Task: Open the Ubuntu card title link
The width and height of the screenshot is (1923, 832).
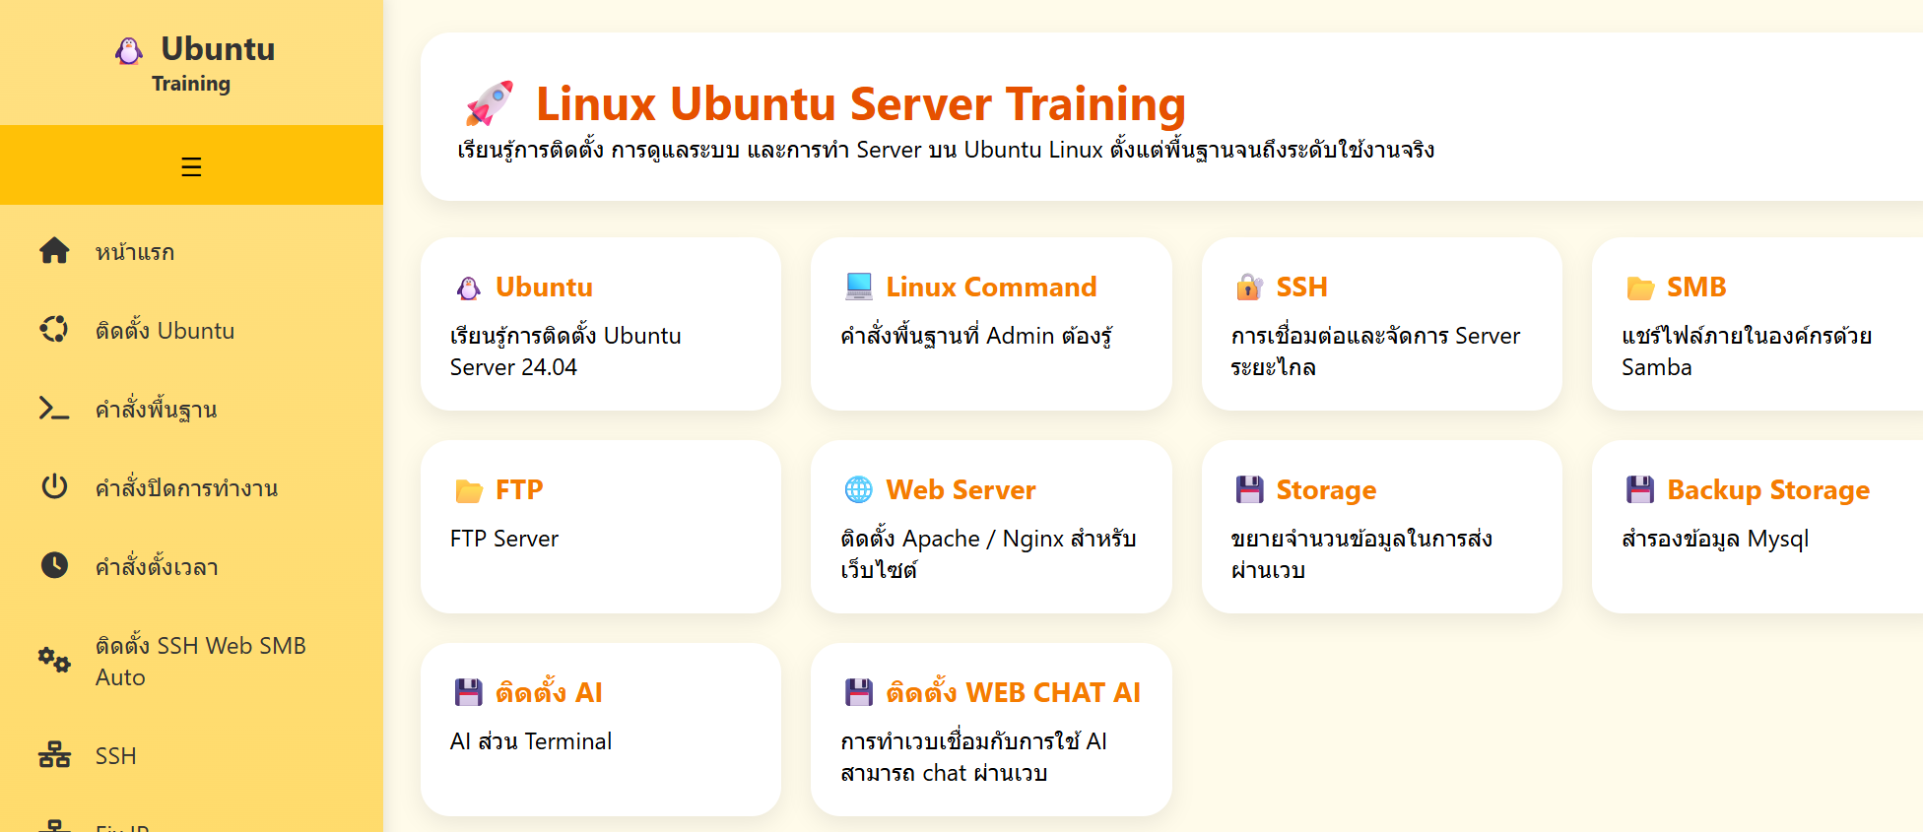Action: click(544, 288)
